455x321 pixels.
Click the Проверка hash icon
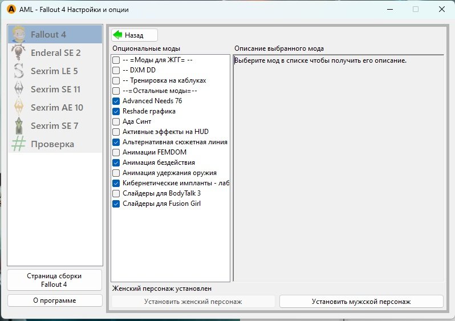[19, 144]
